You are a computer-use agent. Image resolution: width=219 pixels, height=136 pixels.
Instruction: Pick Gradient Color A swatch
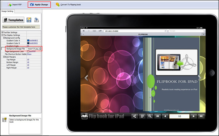tap(28, 41)
